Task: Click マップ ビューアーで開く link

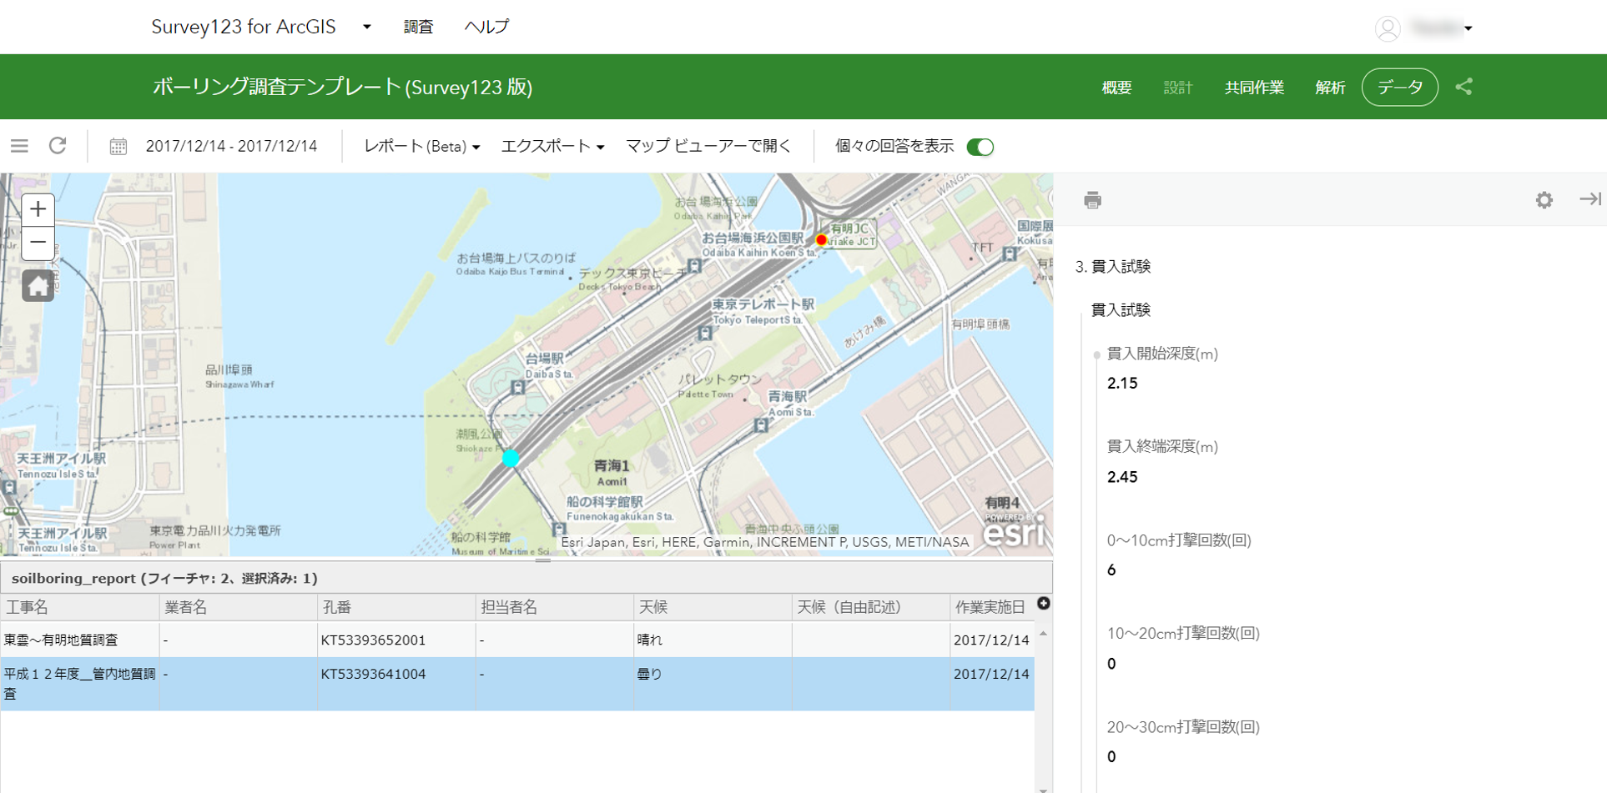Action: click(708, 147)
